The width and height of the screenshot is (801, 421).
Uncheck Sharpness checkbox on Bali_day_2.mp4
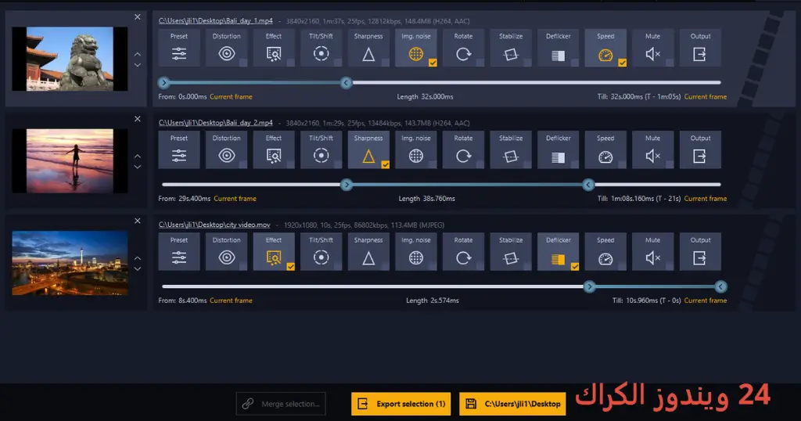point(385,164)
